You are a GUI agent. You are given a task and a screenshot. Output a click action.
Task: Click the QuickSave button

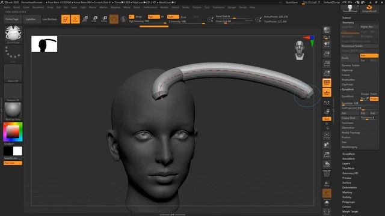[291, 2]
